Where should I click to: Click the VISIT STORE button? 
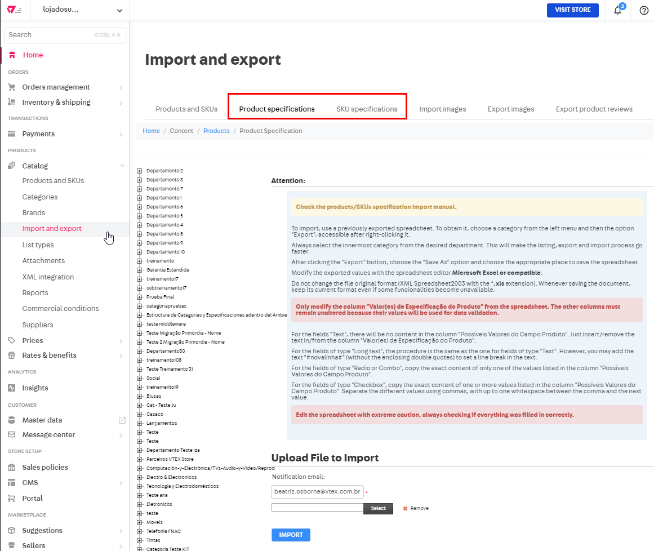point(572,10)
